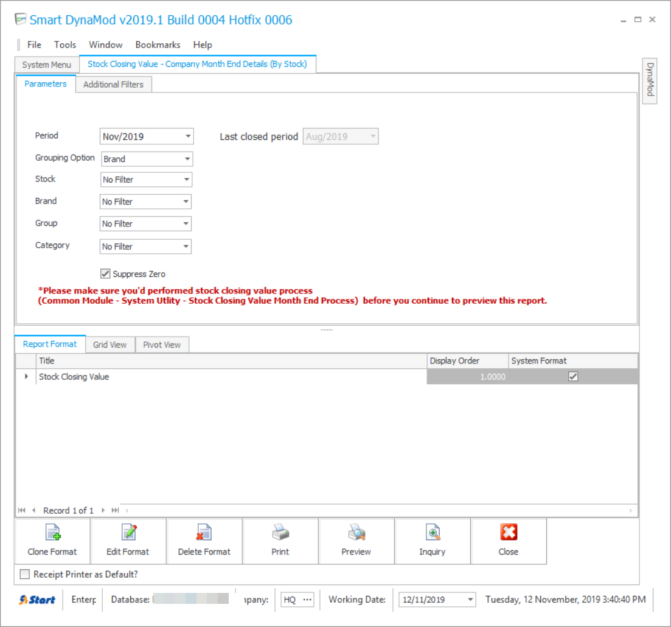The height and width of the screenshot is (627, 671).
Task: Expand the Category filter dropdown
Action: [186, 247]
